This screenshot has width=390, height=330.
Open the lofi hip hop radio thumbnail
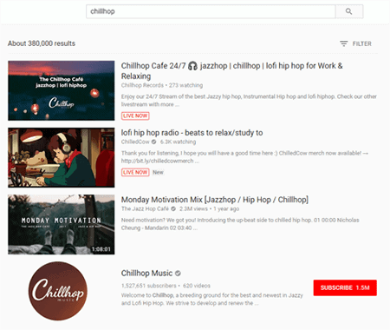[x=62, y=157]
